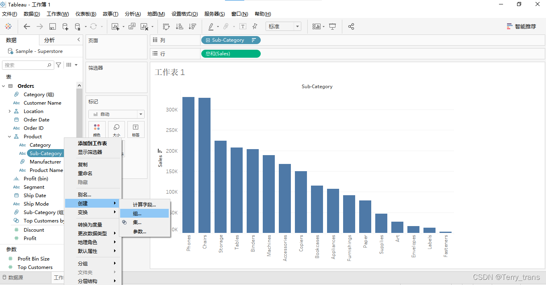Click the fix axes pin icon

(x=255, y=26)
